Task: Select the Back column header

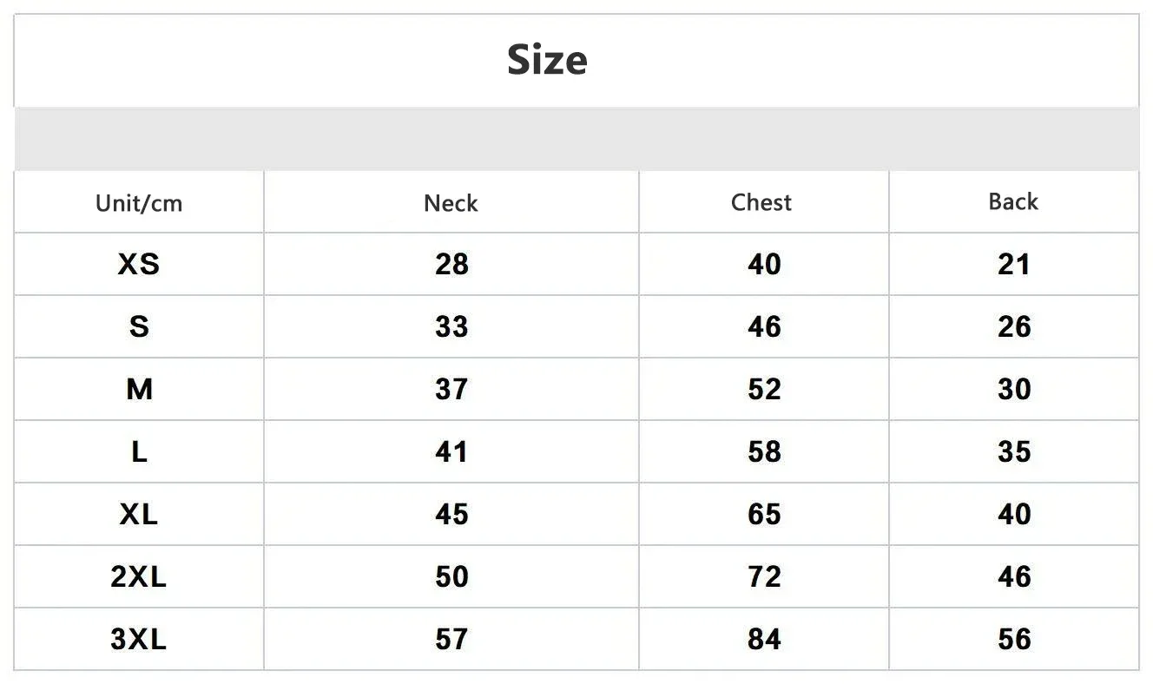Action: click(x=1013, y=201)
